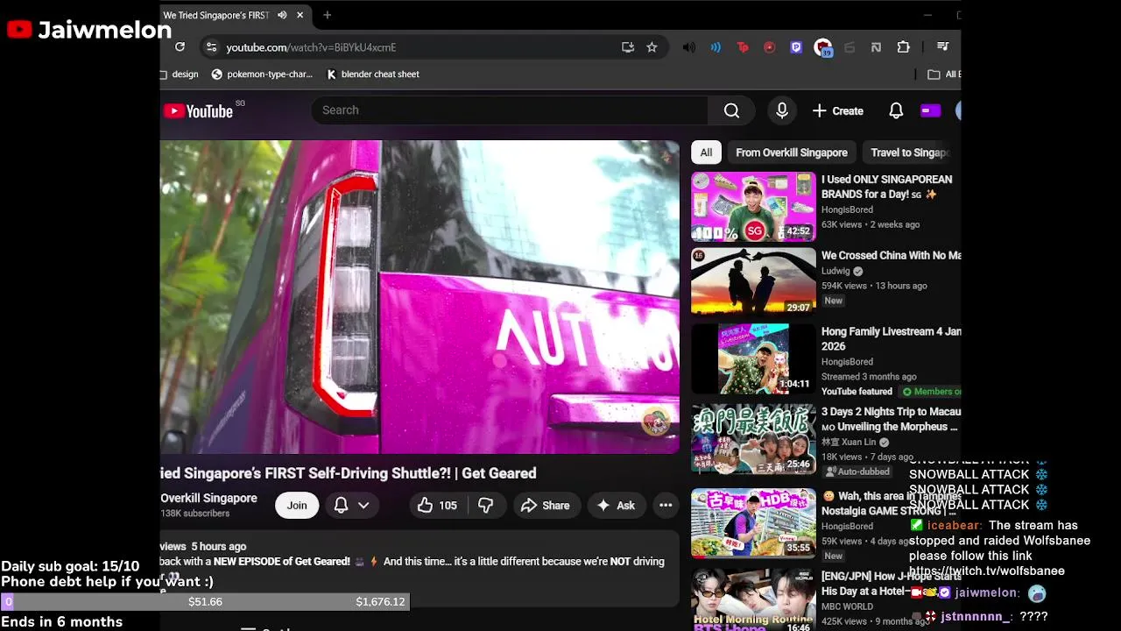This screenshot has width=1121, height=631.
Task: Open YouTube notifications bell
Action: [896, 110]
